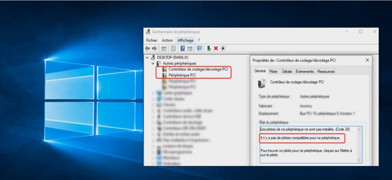Click the Forward arrow in toolbar
Screen dimensions: 392x180
[154, 48]
